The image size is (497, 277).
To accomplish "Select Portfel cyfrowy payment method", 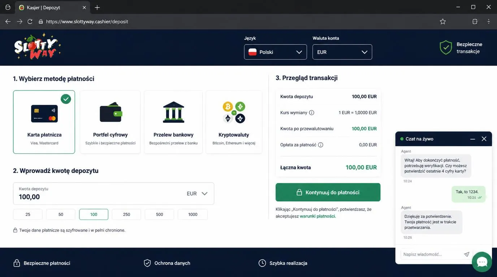I will [x=110, y=122].
